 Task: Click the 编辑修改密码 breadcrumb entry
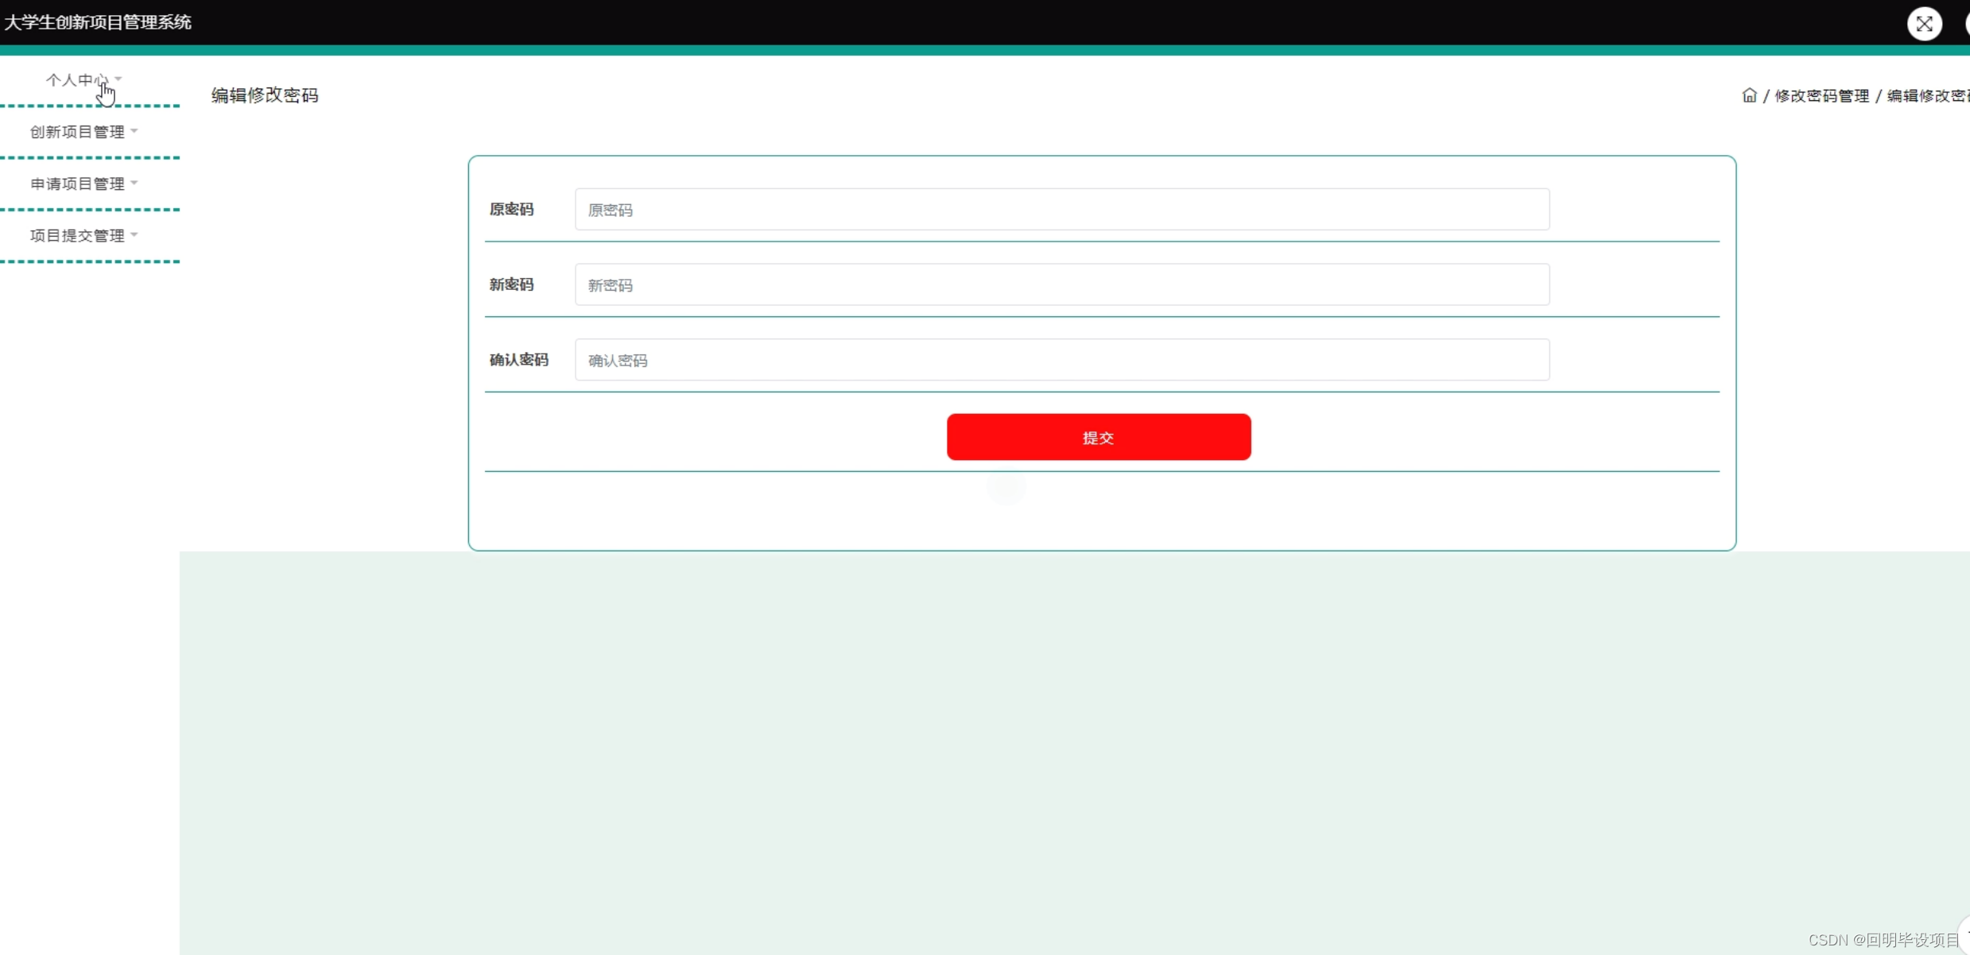point(1927,96)
